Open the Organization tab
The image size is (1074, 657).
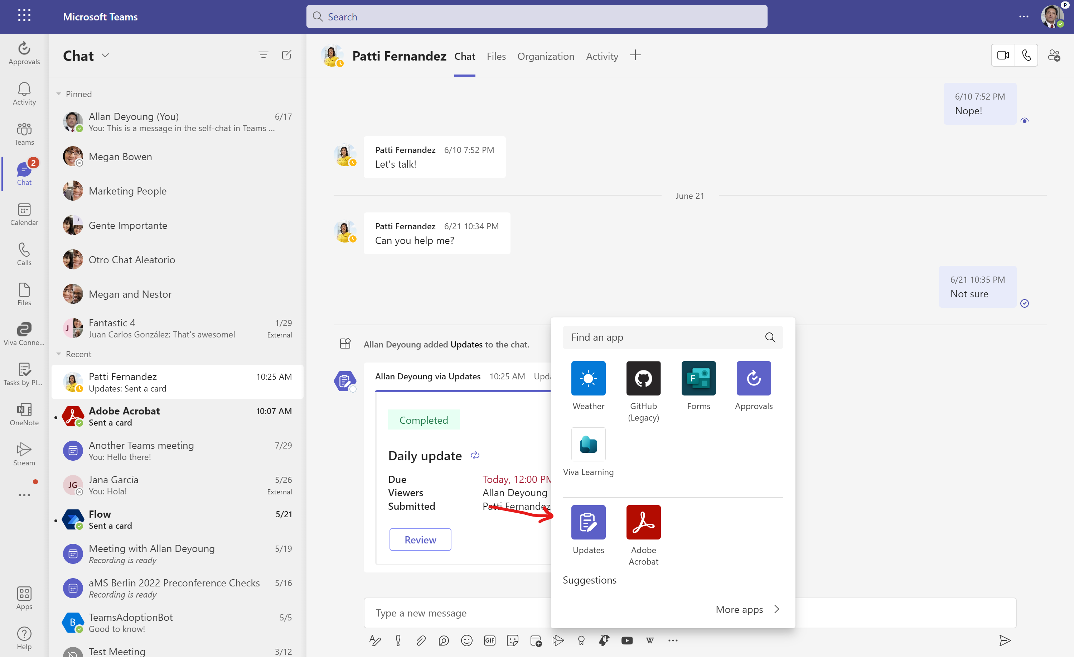click(546, 56)
